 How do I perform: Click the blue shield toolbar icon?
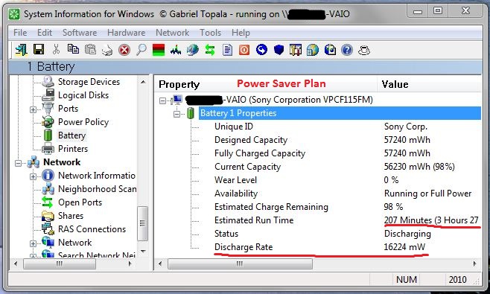point(279,50)
